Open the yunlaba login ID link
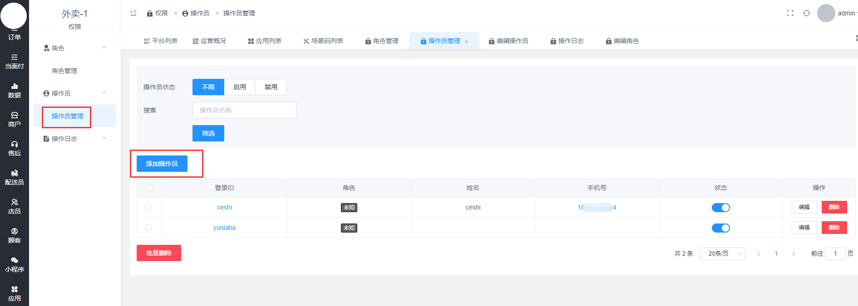This screenshot has height=306, width=858. pos(224,228)
